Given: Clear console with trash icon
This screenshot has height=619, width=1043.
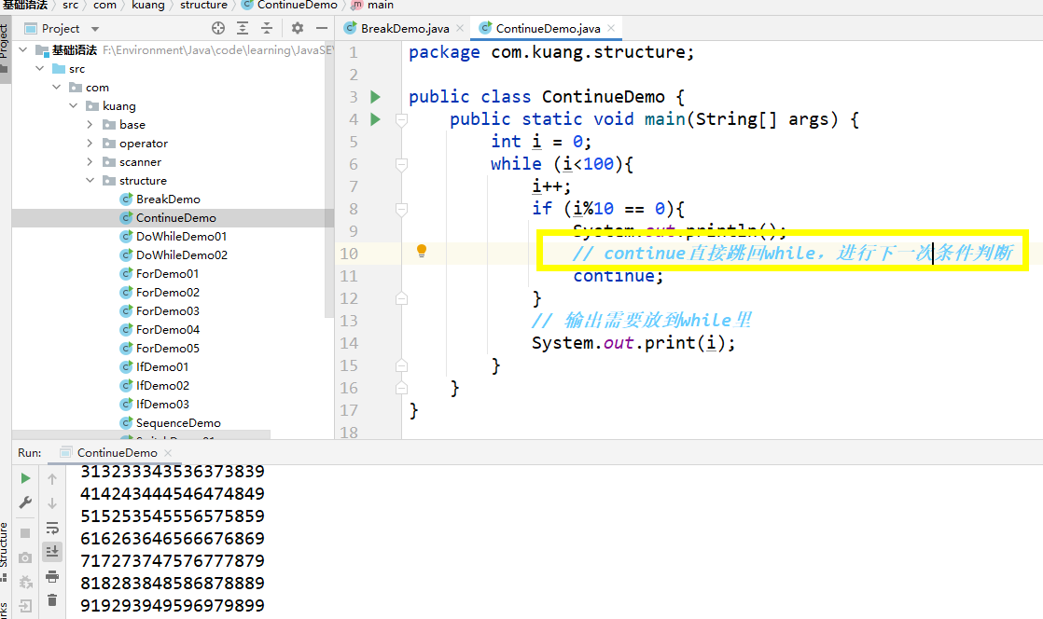Looking at the screenshot, I should (52, 600).
